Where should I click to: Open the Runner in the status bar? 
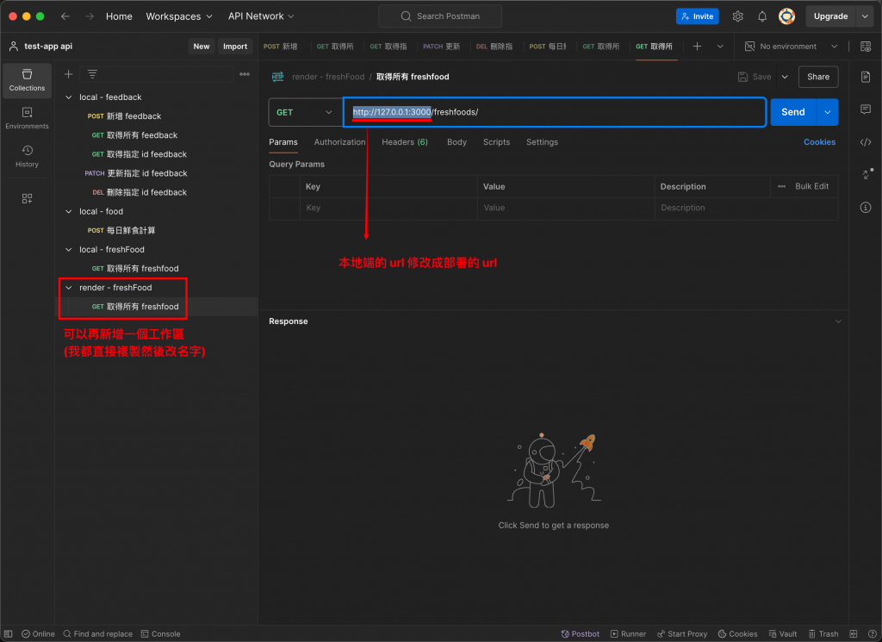pyautogui.click(x=628, y=633)
